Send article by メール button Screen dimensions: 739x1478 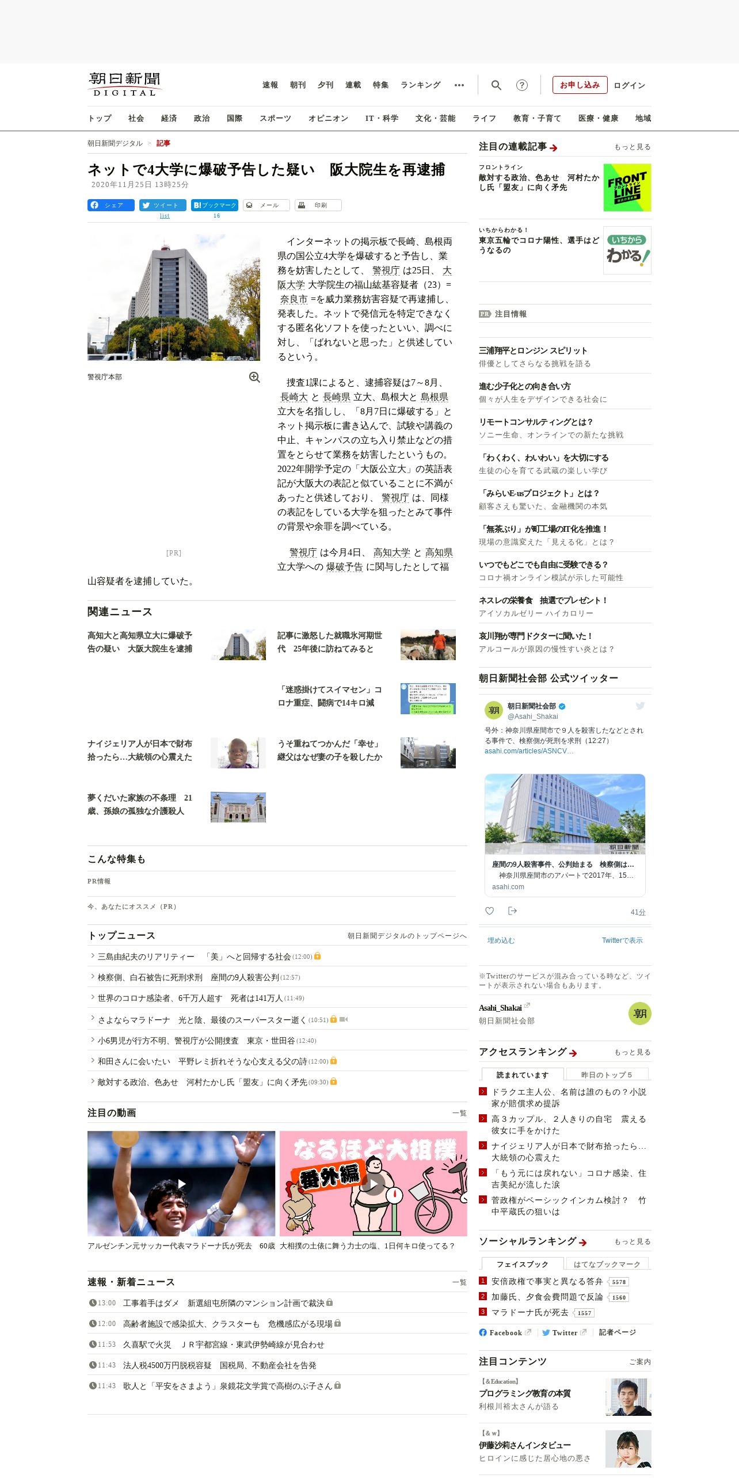[266, 205]
